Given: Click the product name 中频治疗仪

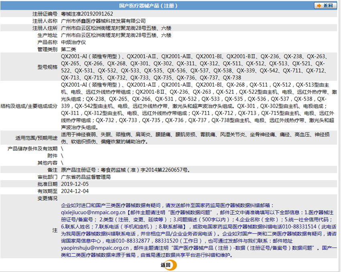Looking at the screenshot, I should [73, 42].
